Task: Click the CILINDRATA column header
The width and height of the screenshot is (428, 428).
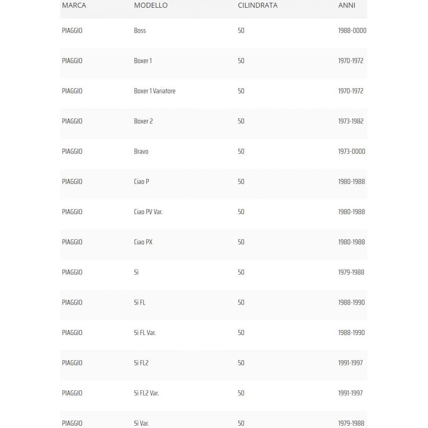Action: click(x=258, y=5)
